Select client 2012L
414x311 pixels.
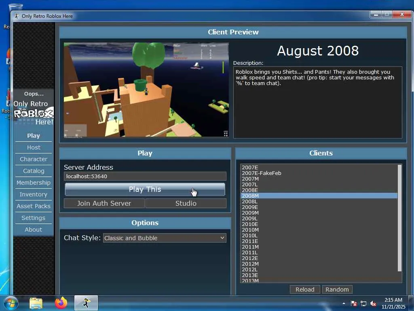tap(319, 270)
